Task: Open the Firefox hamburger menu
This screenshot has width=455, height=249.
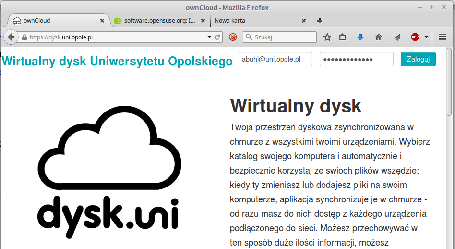Action: tap(443, 37)
